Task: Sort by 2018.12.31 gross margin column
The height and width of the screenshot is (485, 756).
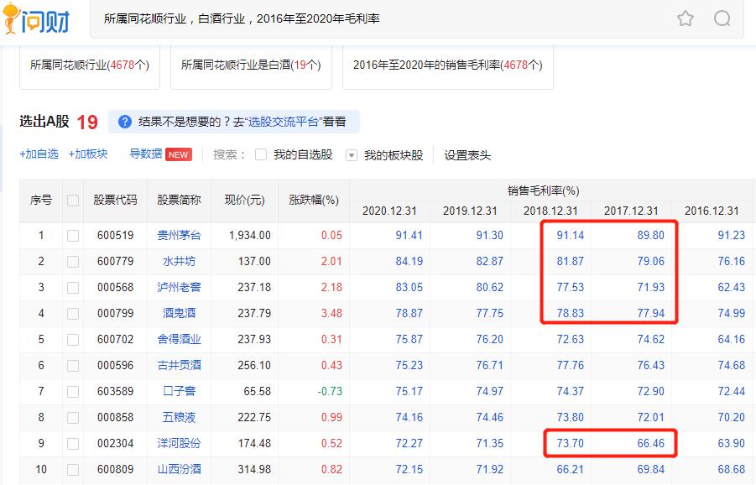Action: (550, 211)
